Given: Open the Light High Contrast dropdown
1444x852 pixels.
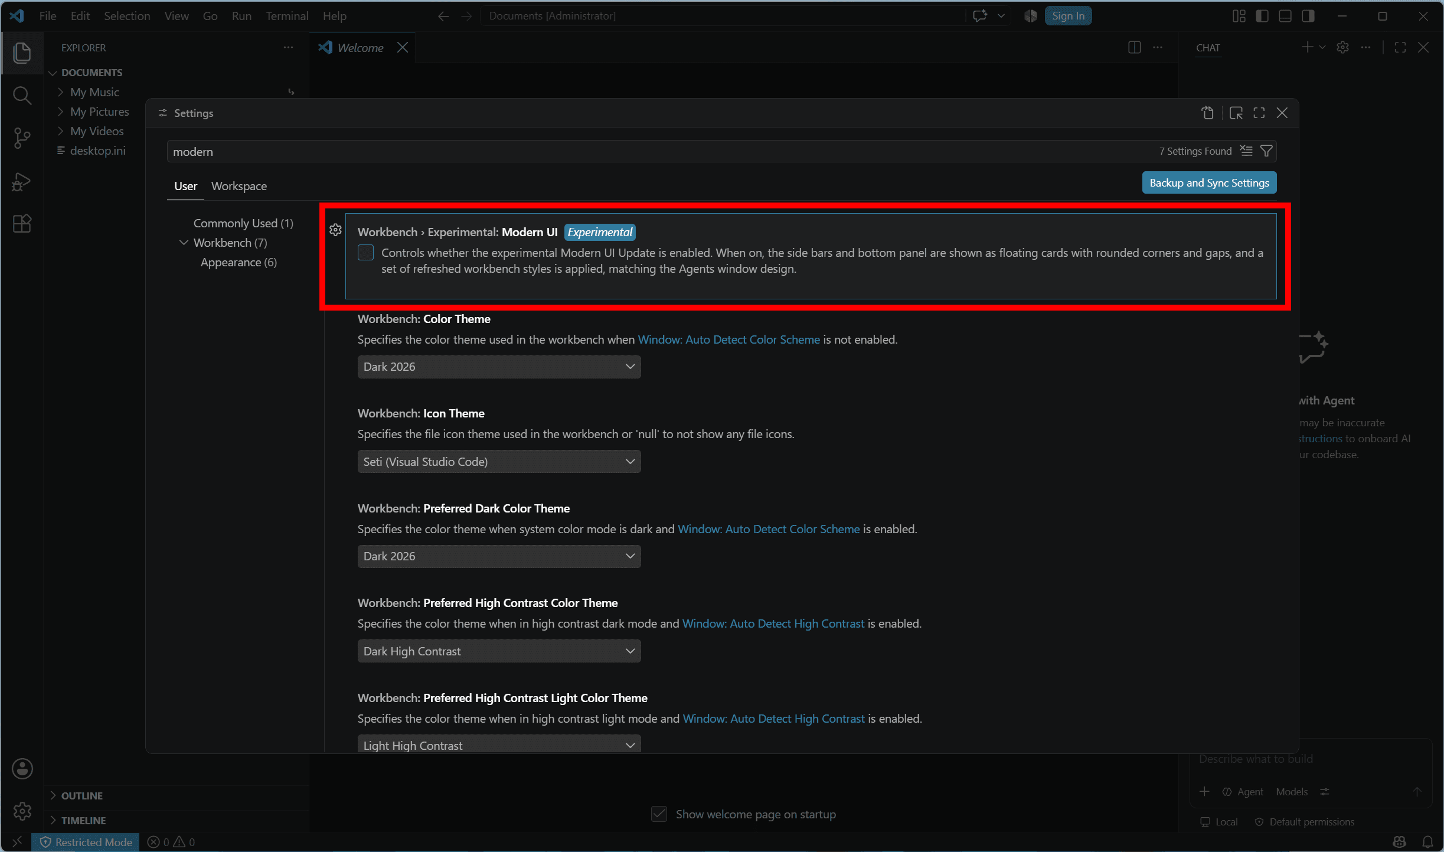Looking at the screenshot, I should point(499,745).
